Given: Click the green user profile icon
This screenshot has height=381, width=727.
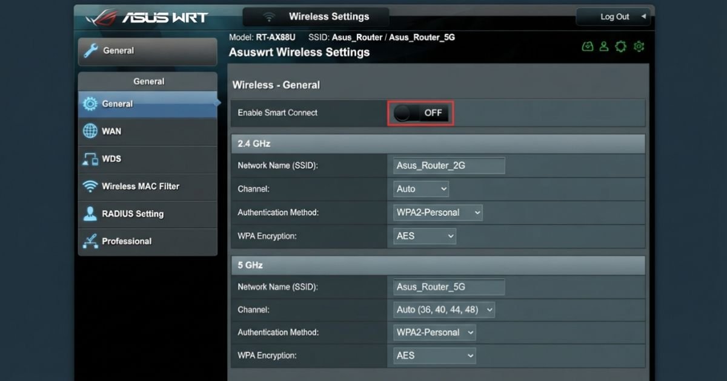Looking at the screenshot, I should coord(603,47).
